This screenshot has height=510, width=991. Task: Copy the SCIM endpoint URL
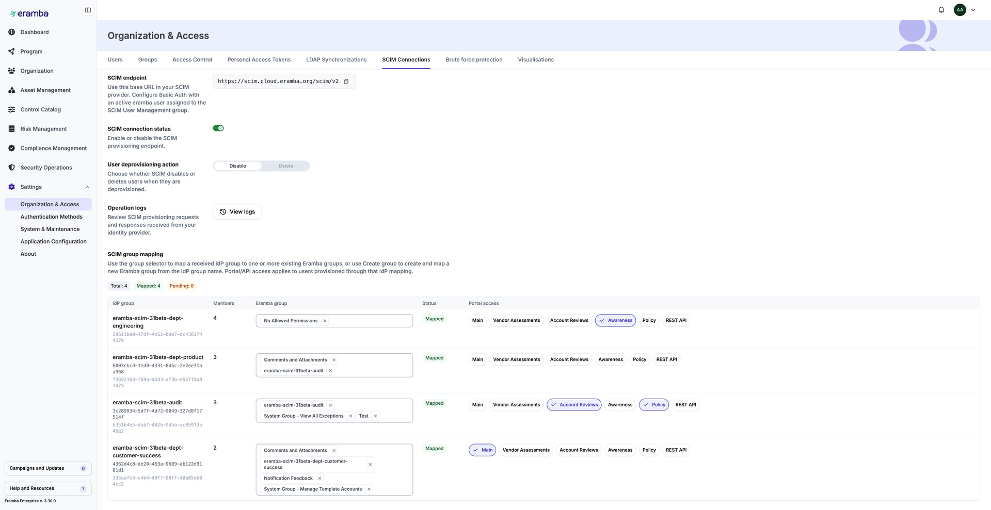(x=346, y=81)
